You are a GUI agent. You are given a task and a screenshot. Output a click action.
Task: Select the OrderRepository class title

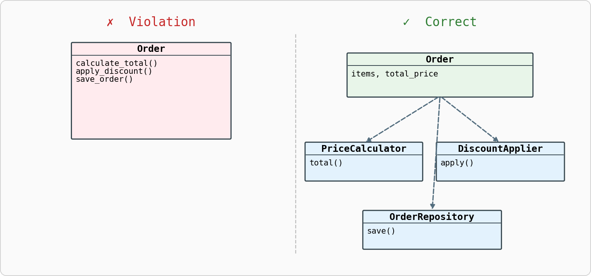coord(432,217)
